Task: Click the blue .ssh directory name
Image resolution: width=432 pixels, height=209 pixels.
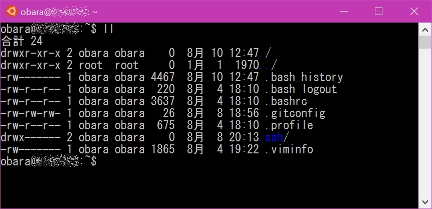Action: click(271, 137)
